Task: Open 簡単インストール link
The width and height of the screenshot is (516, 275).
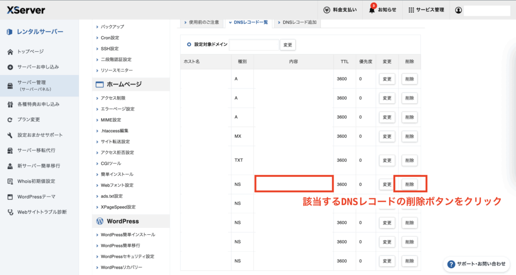Action: (117, 174)
